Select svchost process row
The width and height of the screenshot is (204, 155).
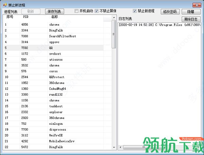pyautogui.click(x=54, y=54)
